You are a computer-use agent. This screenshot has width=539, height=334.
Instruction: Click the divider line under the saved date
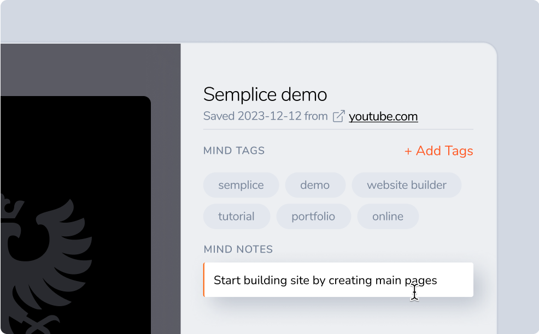coord(338,129)
